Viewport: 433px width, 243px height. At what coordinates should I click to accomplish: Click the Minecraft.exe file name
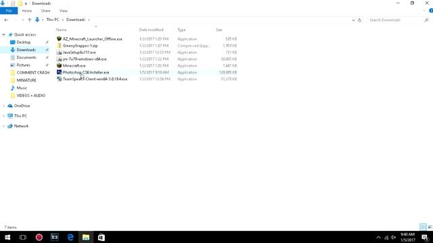[x=74, y=66]
